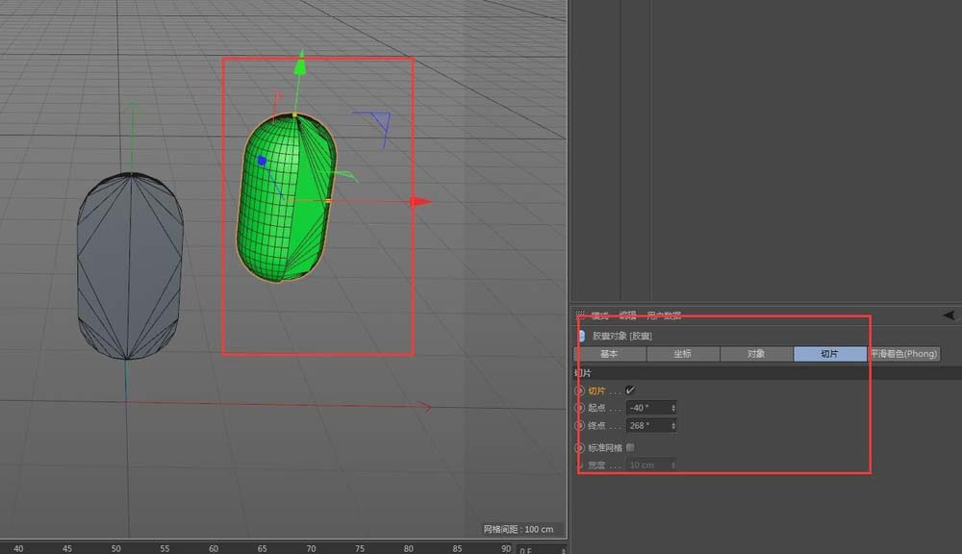Viewport: 962px width, 554px height.
Task: Click the blue capsule object icon in attributes
Action: point(581,336)
